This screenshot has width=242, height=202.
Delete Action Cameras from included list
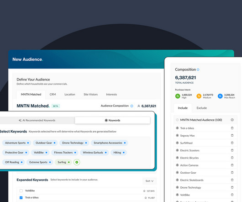tap(232, 165)
